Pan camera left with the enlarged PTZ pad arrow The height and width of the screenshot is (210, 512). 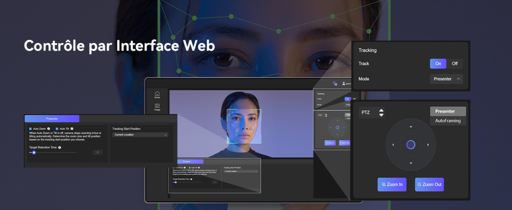click(x=393, y=144)
